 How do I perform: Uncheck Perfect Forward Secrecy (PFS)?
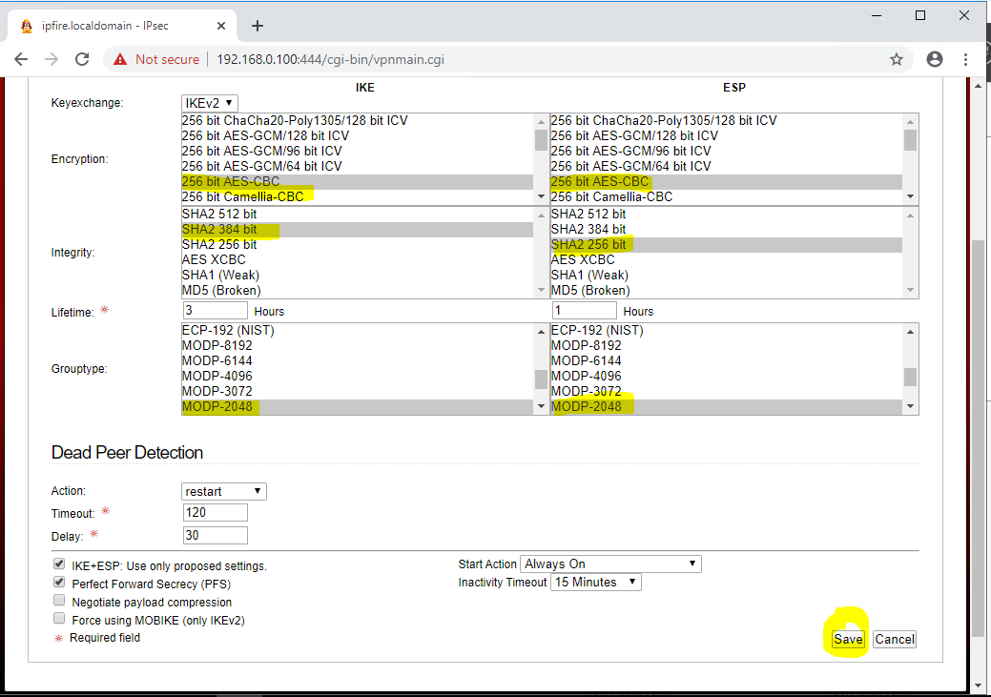(x=59, y=581)
